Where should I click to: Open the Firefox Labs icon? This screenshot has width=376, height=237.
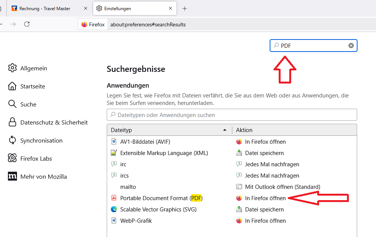pos(12,158)
